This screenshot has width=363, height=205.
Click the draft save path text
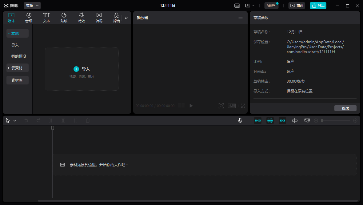[x=315, y=47]
